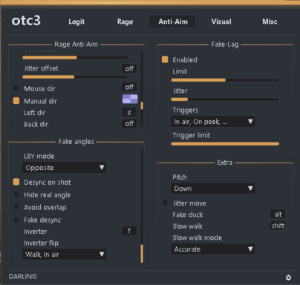Open the Triggers dropdown list

pyautogui.click(x=213, y=122)
